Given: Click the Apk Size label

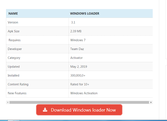Looking at the screenshot, I should pyautogui.click(x=14, y=31).
